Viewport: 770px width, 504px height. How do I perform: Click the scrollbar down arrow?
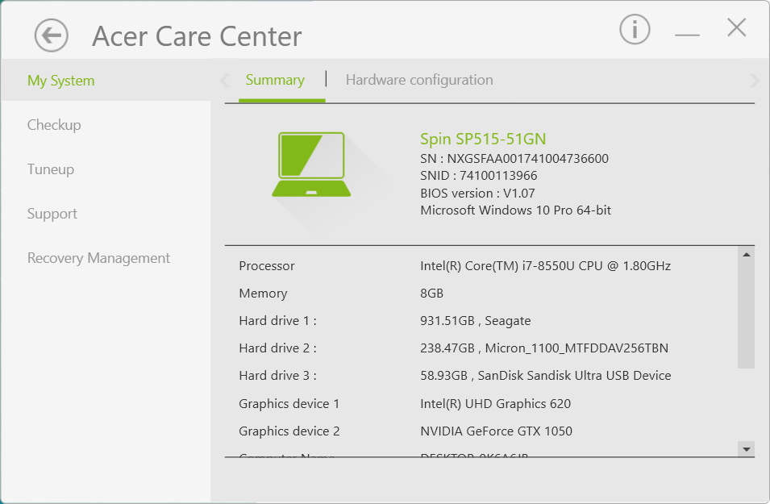(746, 449)
